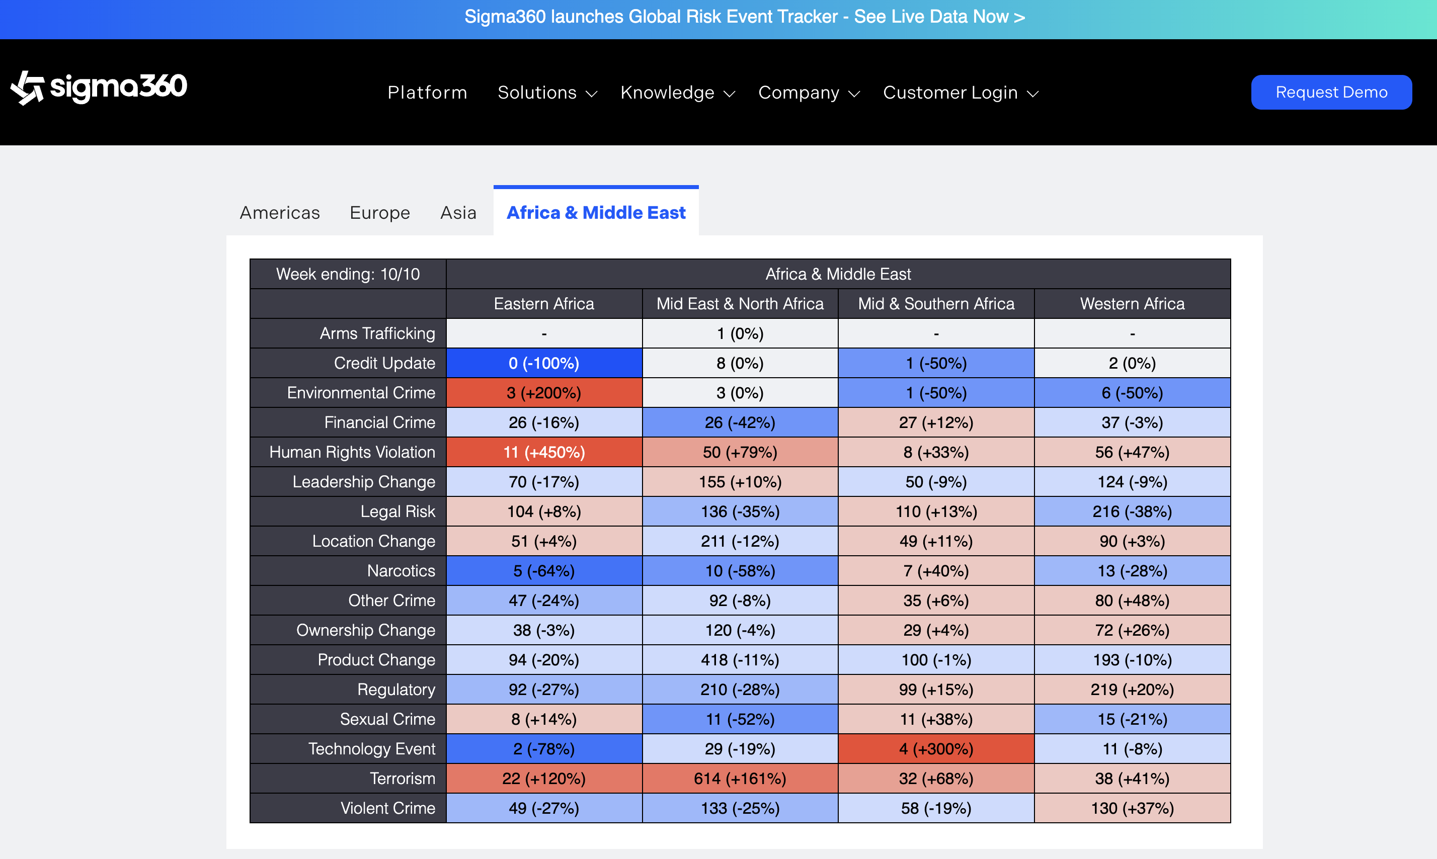Switch to the Europe tab

(380, 212)
